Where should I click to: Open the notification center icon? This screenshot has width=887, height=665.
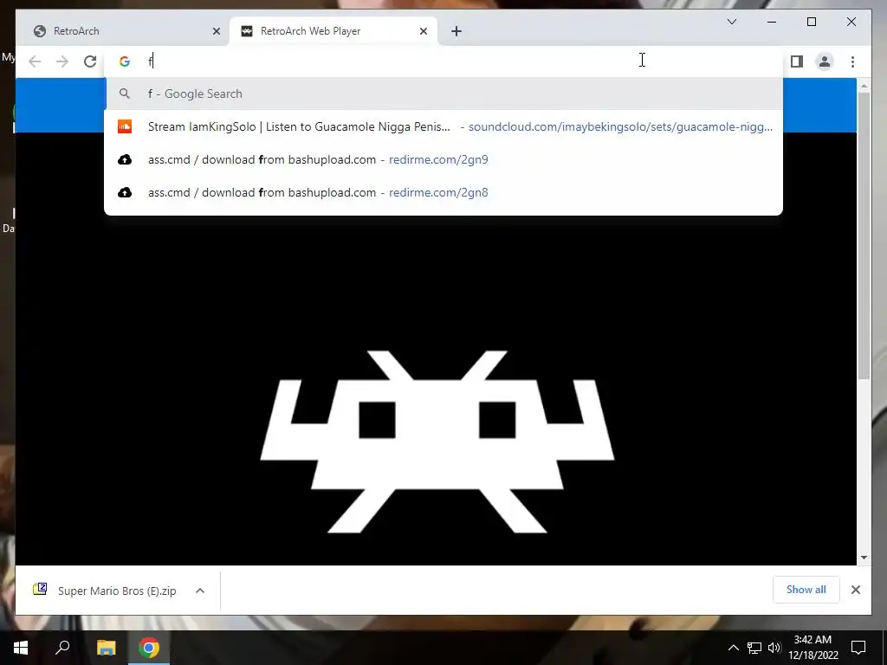[858, 648]
